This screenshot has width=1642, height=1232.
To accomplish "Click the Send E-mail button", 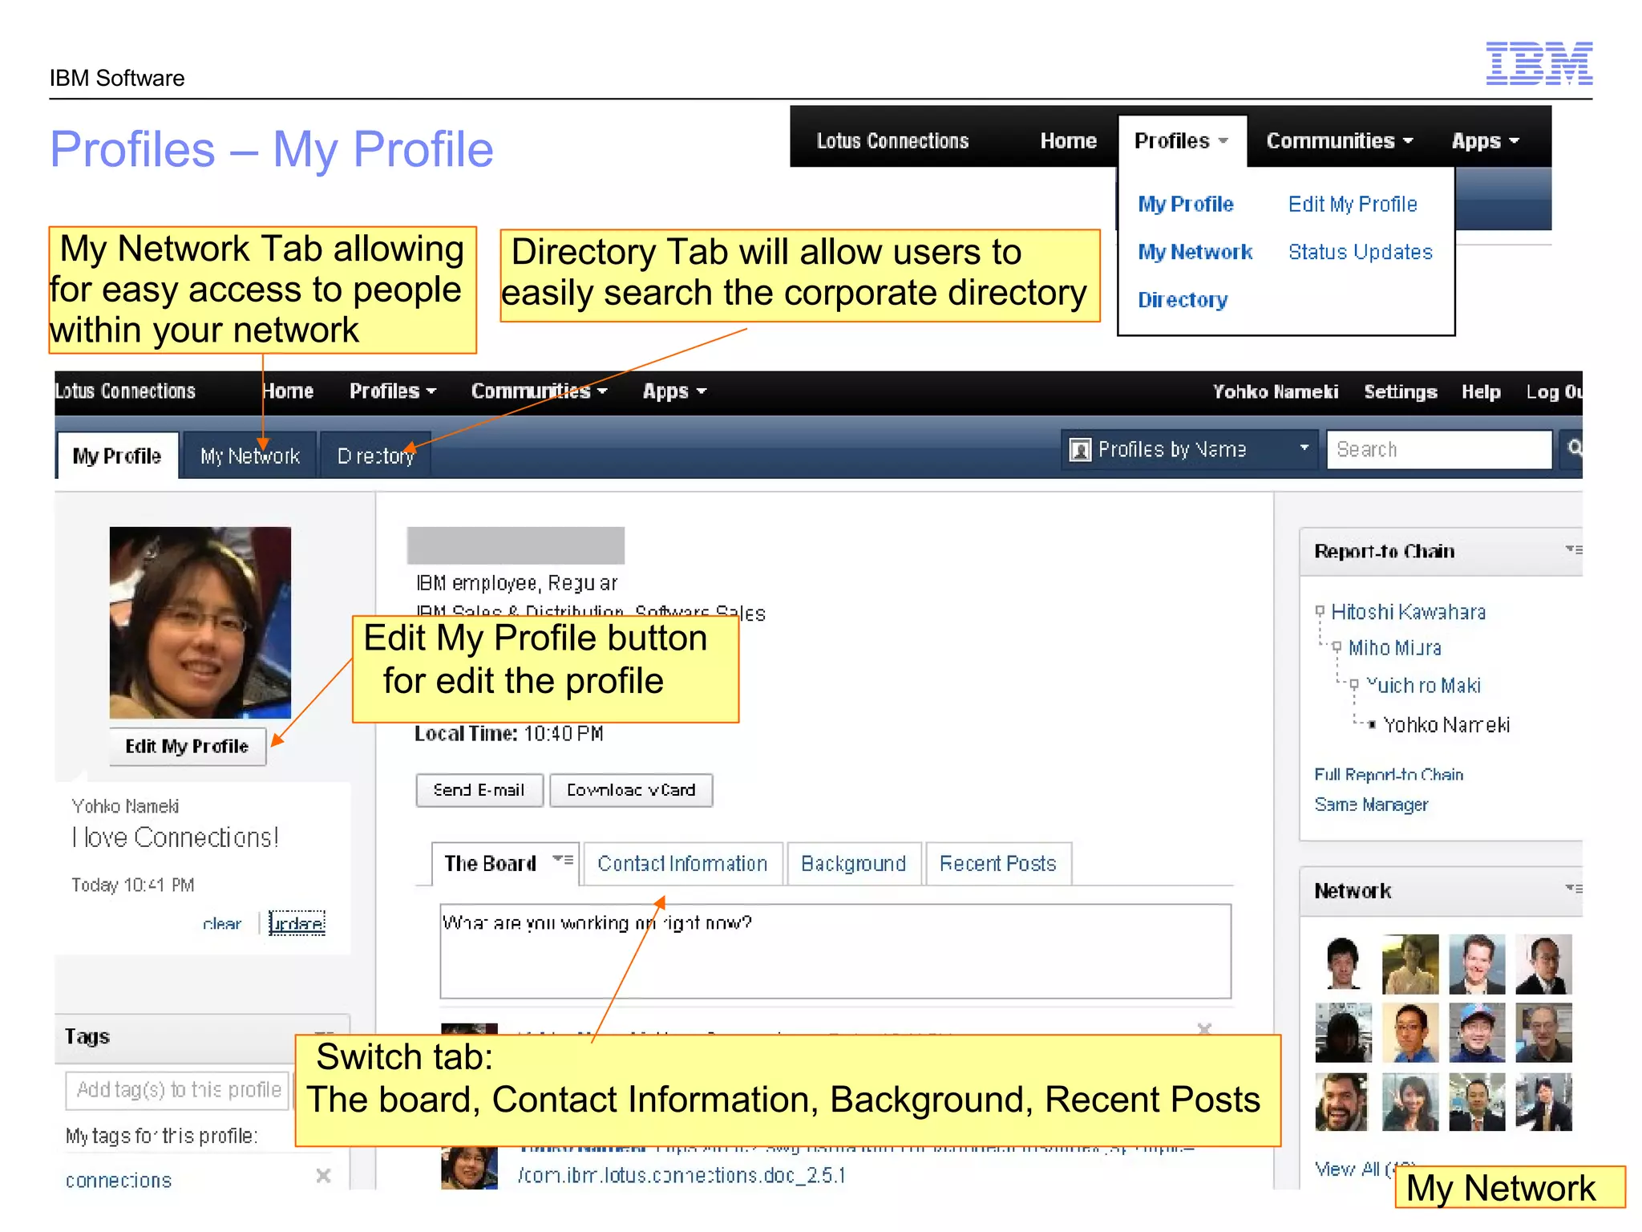I will pyautogui.click(x=479, y=790).
